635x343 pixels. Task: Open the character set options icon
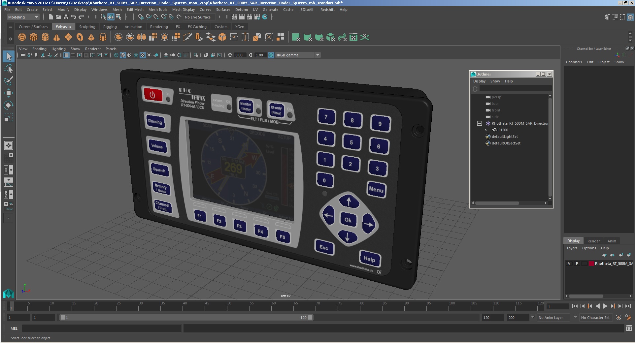(628, 317)
